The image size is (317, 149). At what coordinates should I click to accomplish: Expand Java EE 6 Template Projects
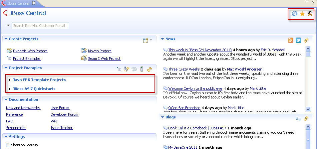tap(10, 80)
